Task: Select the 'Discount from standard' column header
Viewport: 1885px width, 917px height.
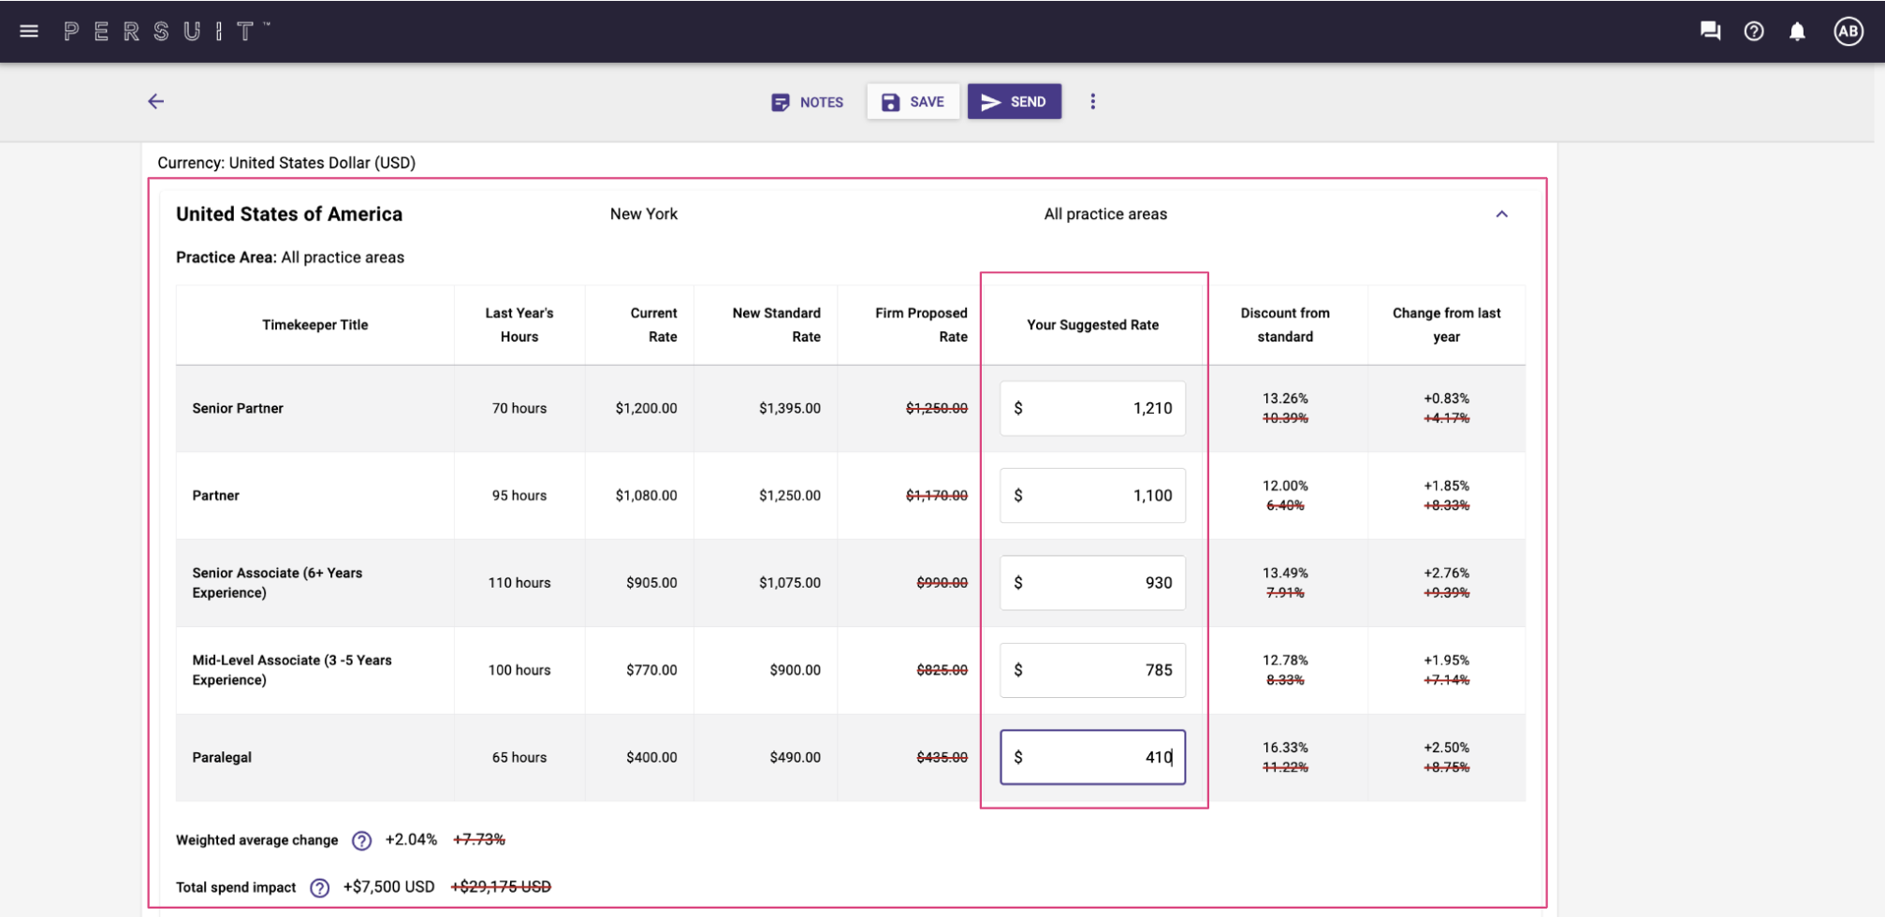Action: [1285, 325]
